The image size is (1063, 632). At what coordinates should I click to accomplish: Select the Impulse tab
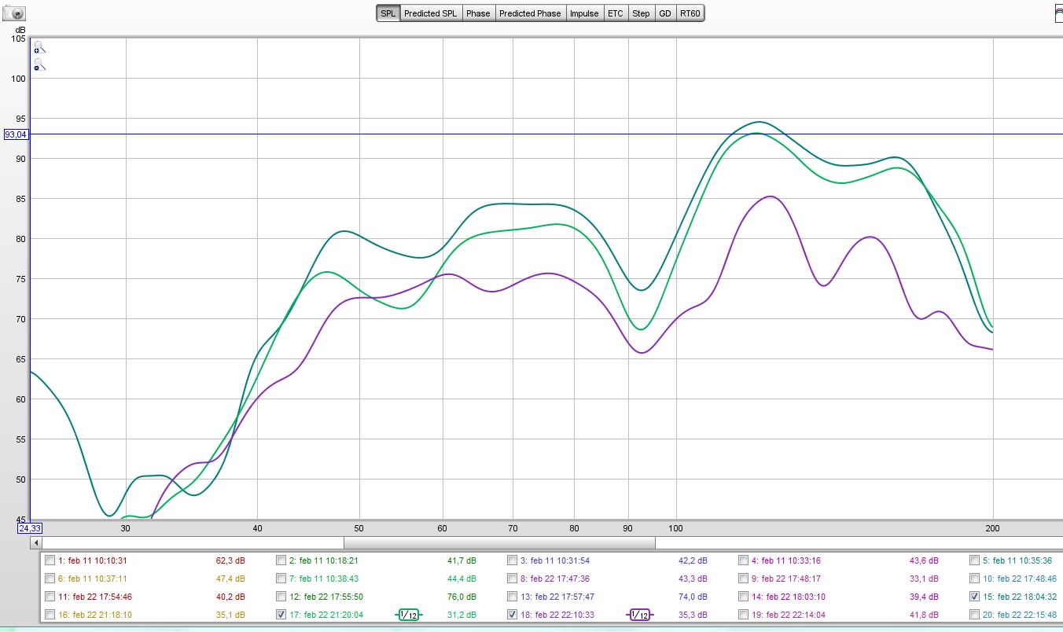[x=584, y=13]
